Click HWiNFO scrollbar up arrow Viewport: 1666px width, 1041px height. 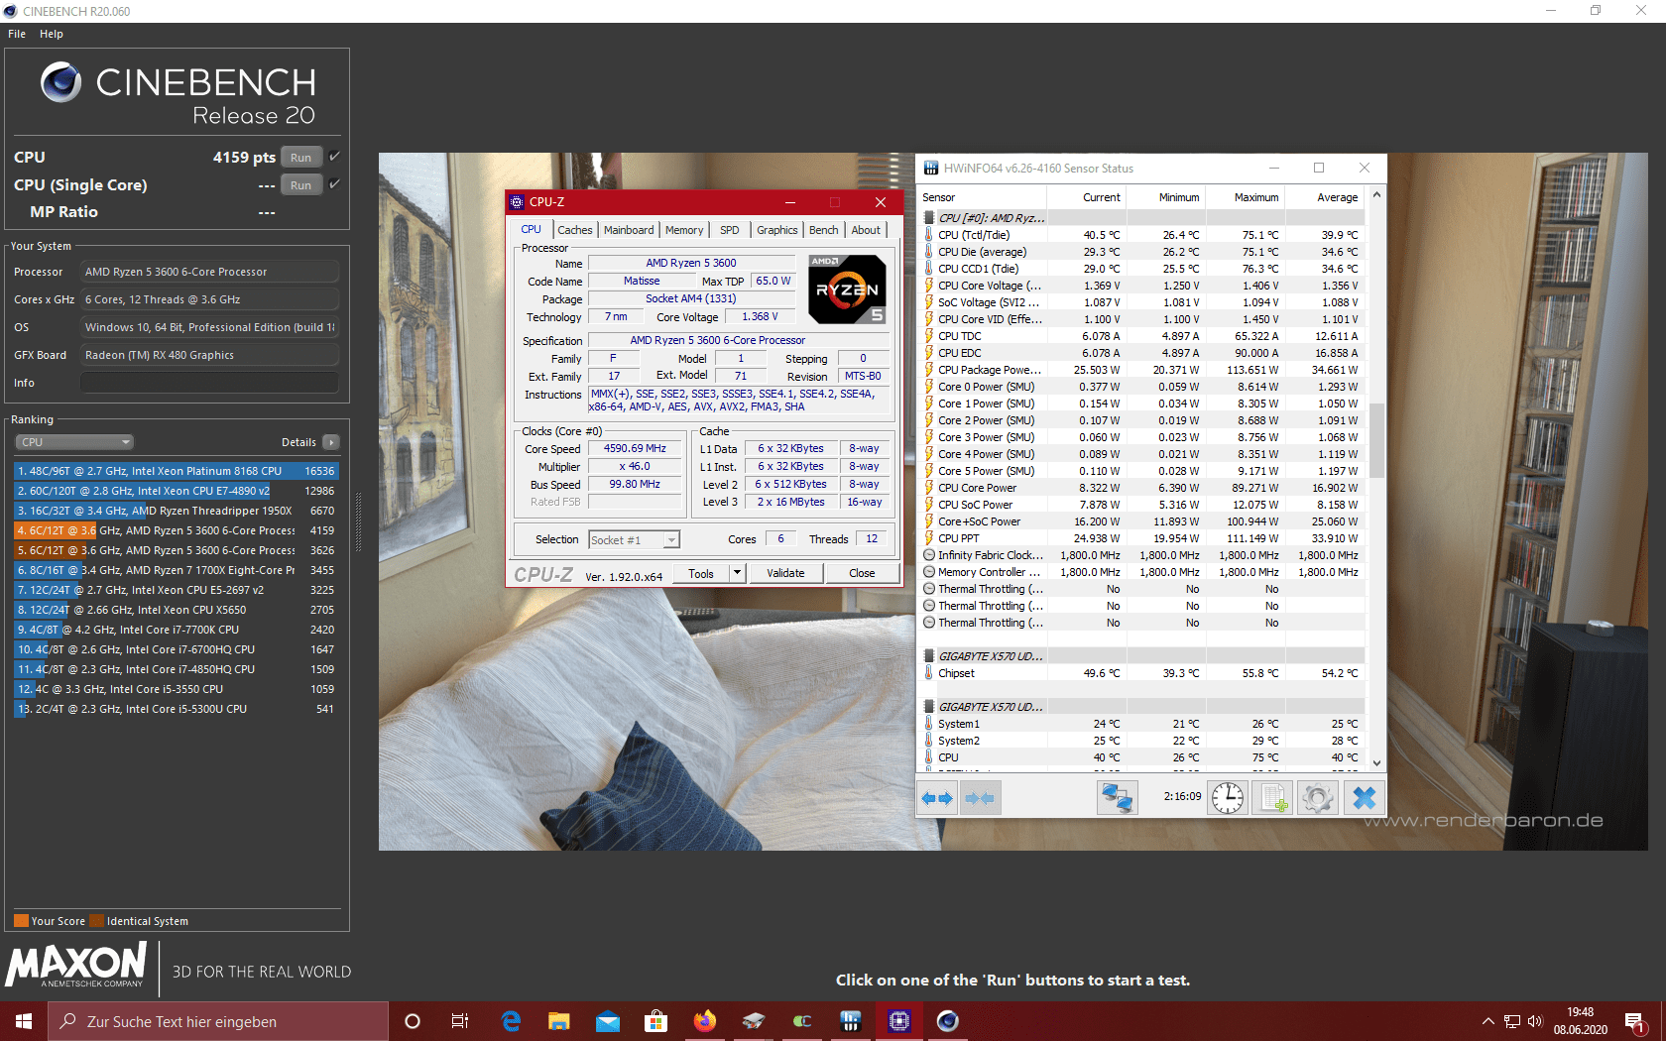point(1376,196)
